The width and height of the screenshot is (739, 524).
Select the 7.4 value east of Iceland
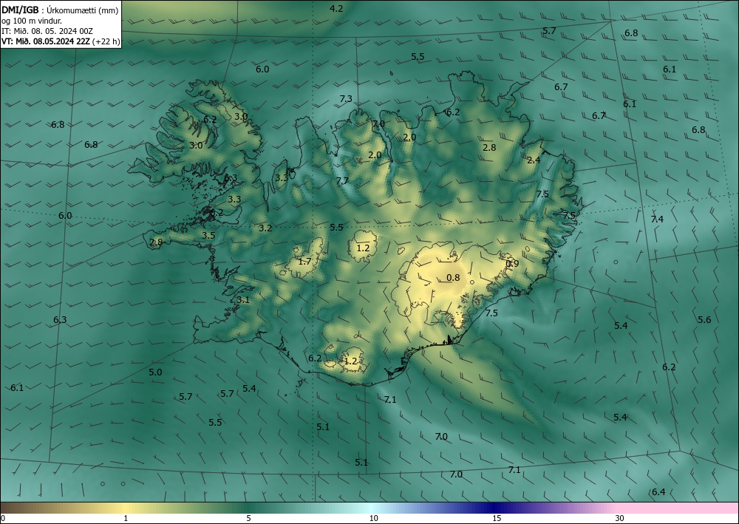pos(657,219)
